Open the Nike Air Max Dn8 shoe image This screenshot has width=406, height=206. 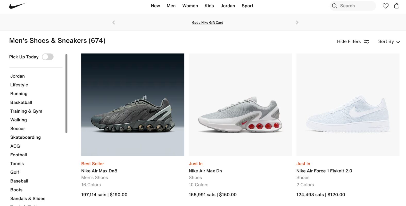click(x=133, y=105)
